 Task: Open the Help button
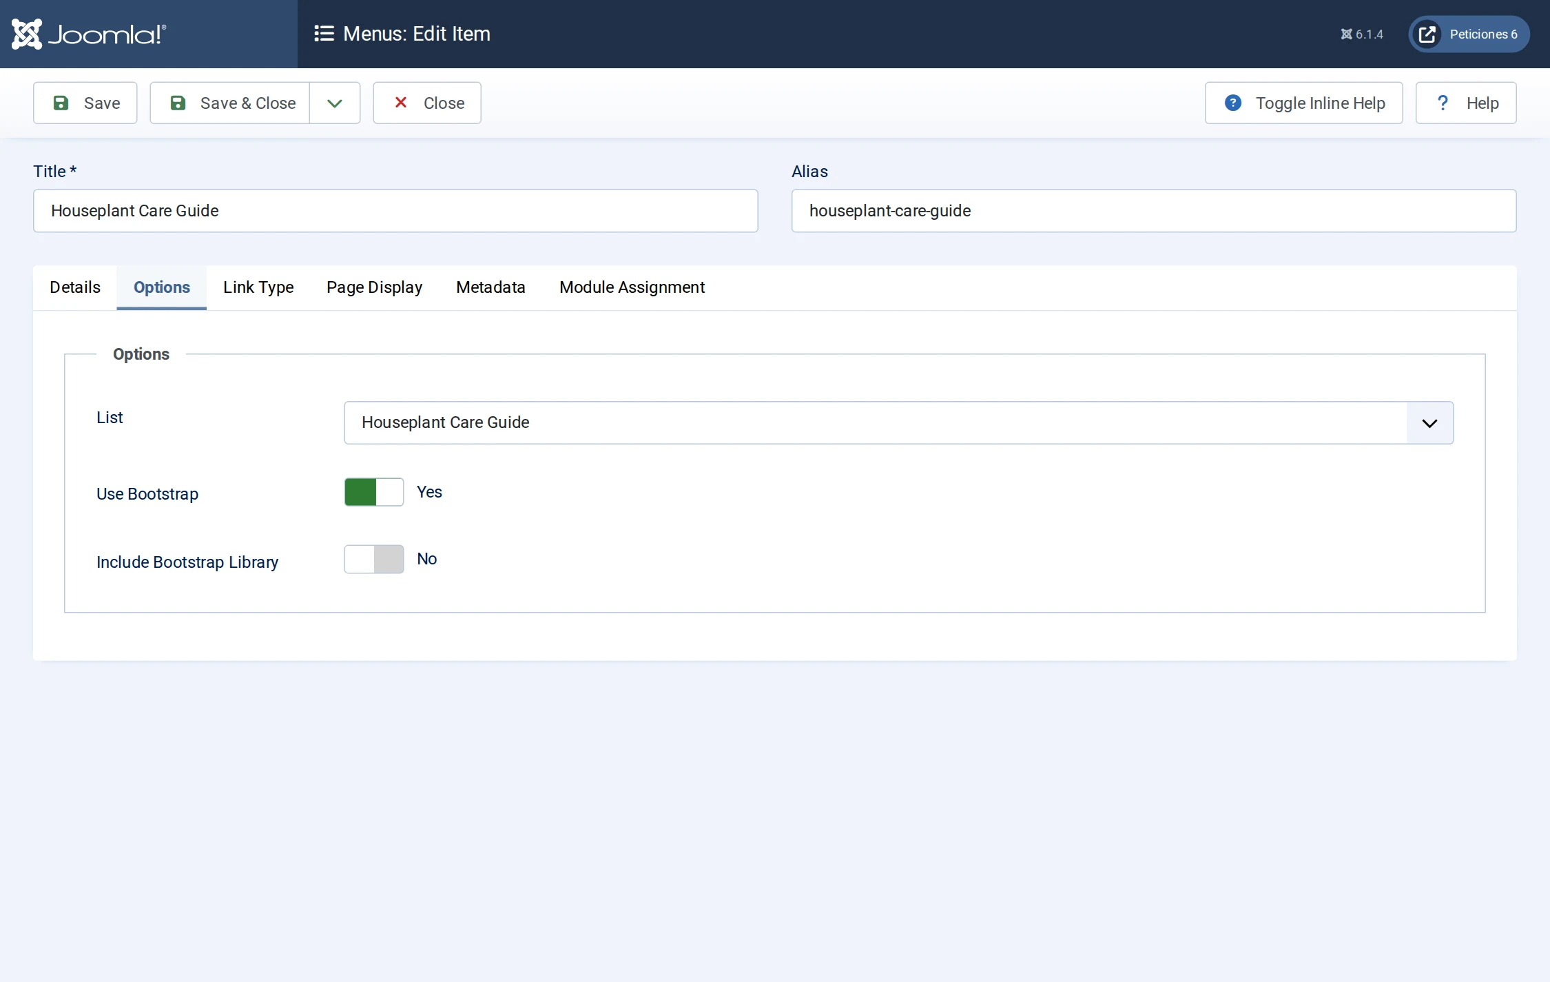click(1466, 103)
